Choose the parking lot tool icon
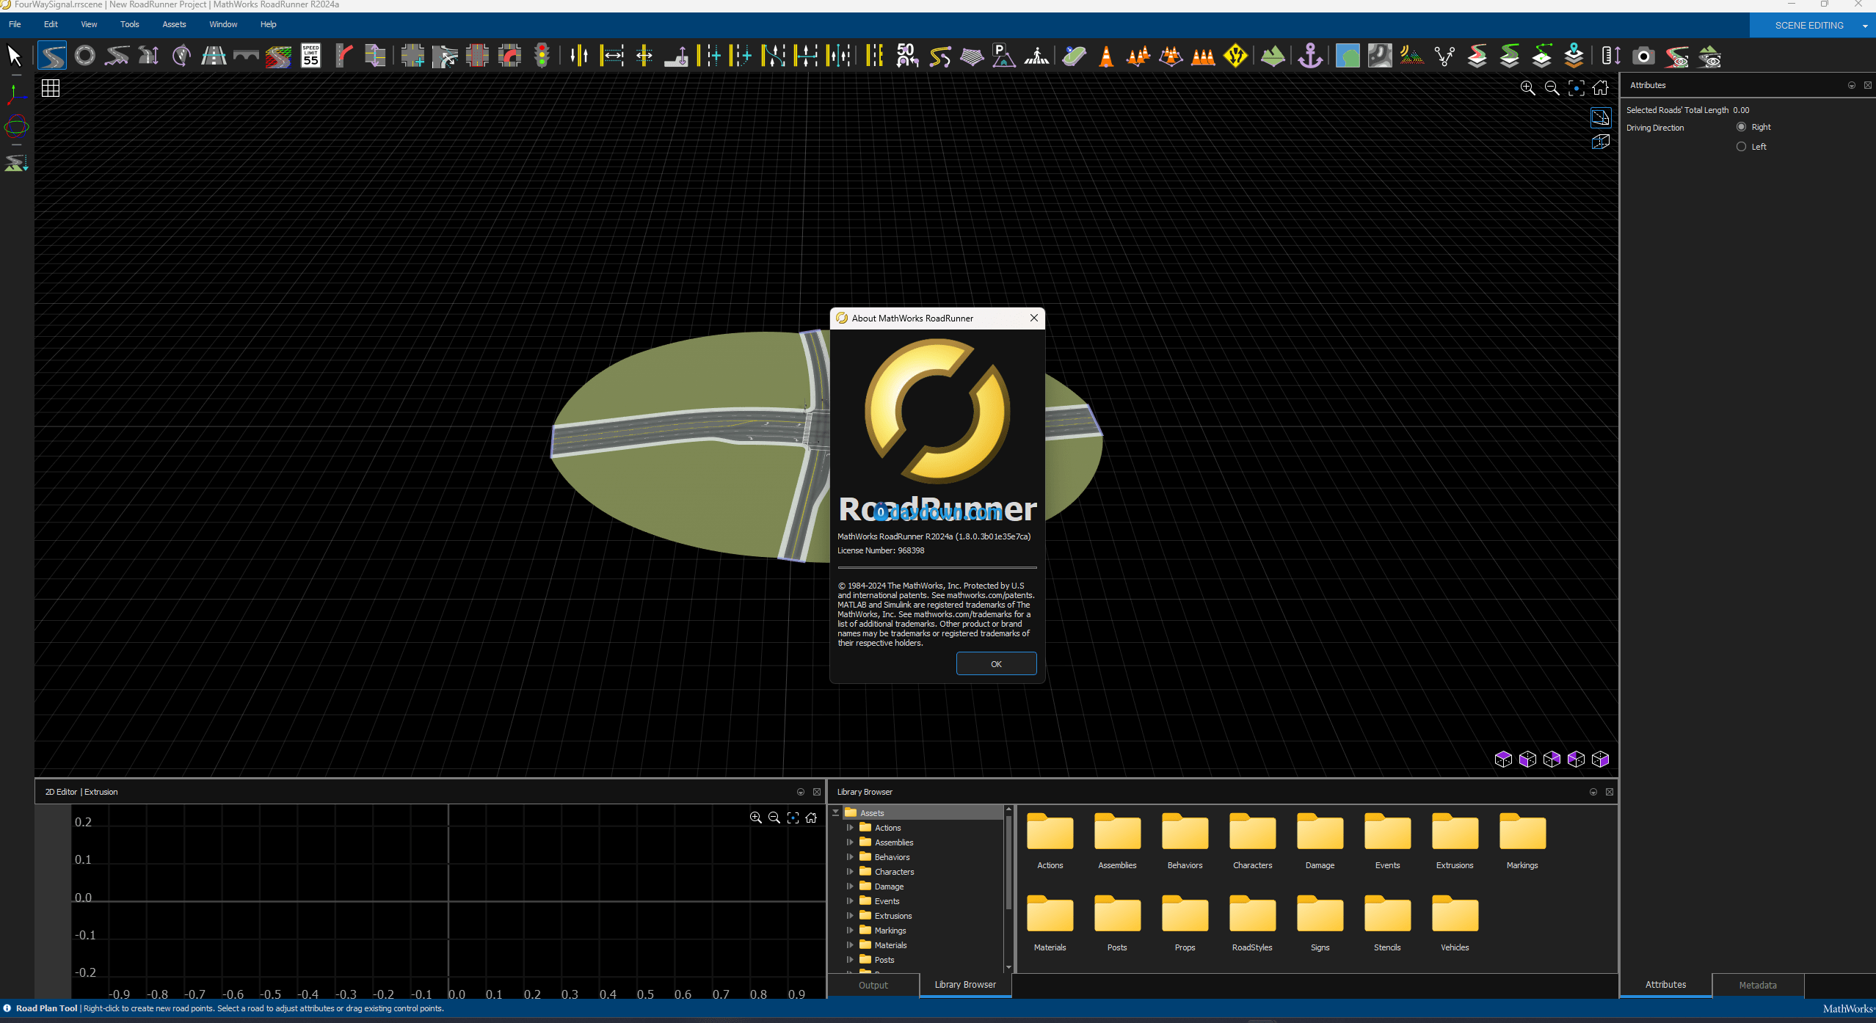This screenshot has height=1023, width=1876. (x=1003, y=56)
